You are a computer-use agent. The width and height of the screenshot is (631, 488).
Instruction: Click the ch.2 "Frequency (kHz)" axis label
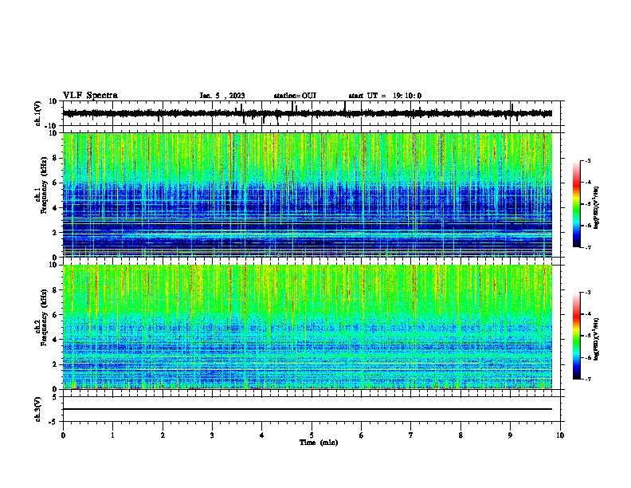45,317
